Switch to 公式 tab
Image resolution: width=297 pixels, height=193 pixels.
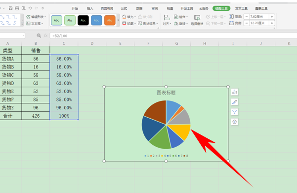[x=124, y=8]
